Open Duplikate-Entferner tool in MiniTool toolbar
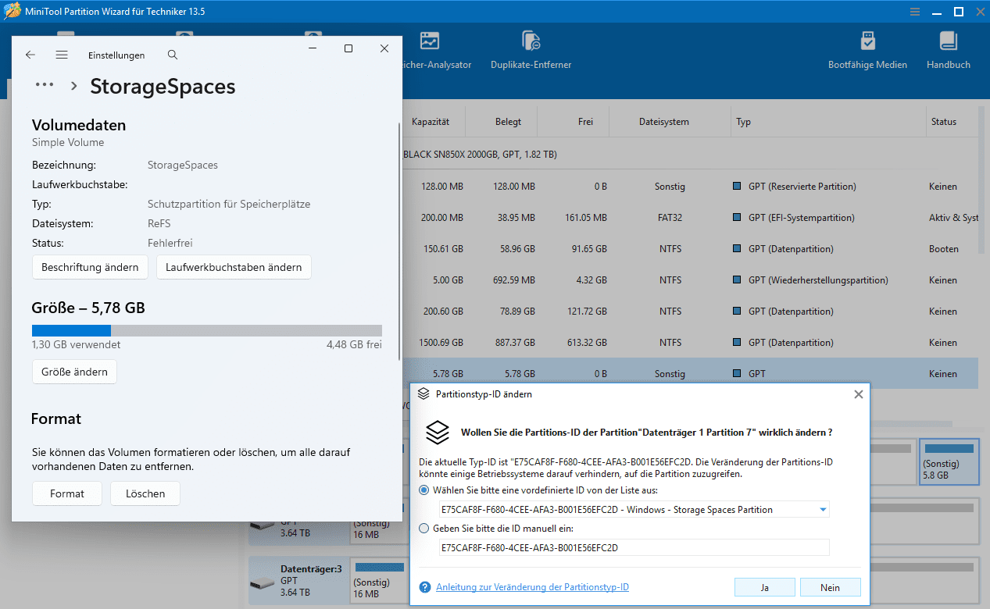 [x=531, y=50]
